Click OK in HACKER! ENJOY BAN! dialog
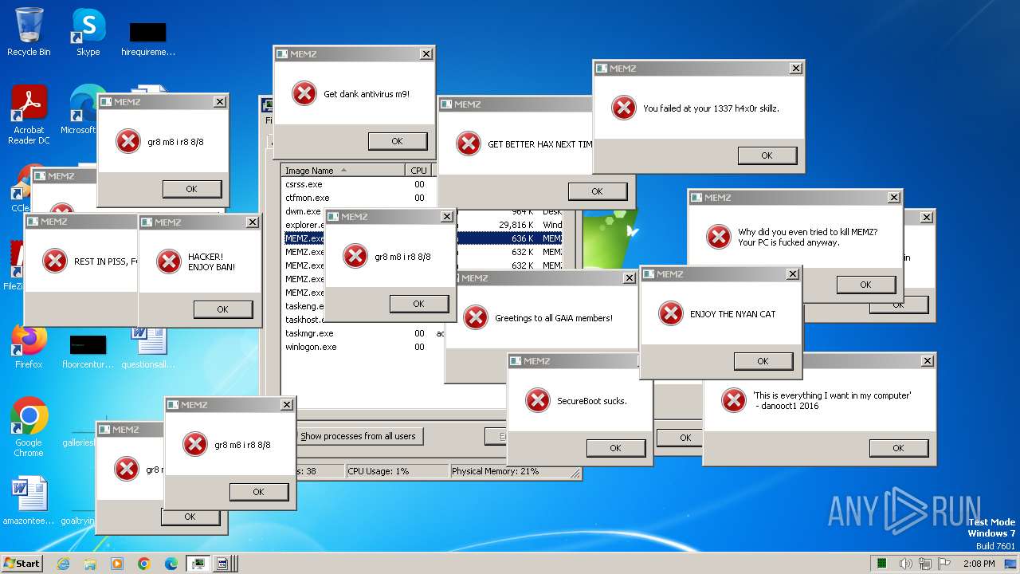The image size is (1020, 574). (x=223, y=309)
